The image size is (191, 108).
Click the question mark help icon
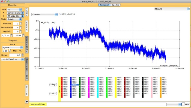27,102
